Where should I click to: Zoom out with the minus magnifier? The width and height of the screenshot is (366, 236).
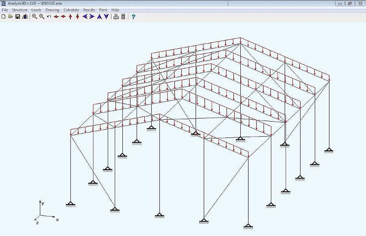point(42,17)
